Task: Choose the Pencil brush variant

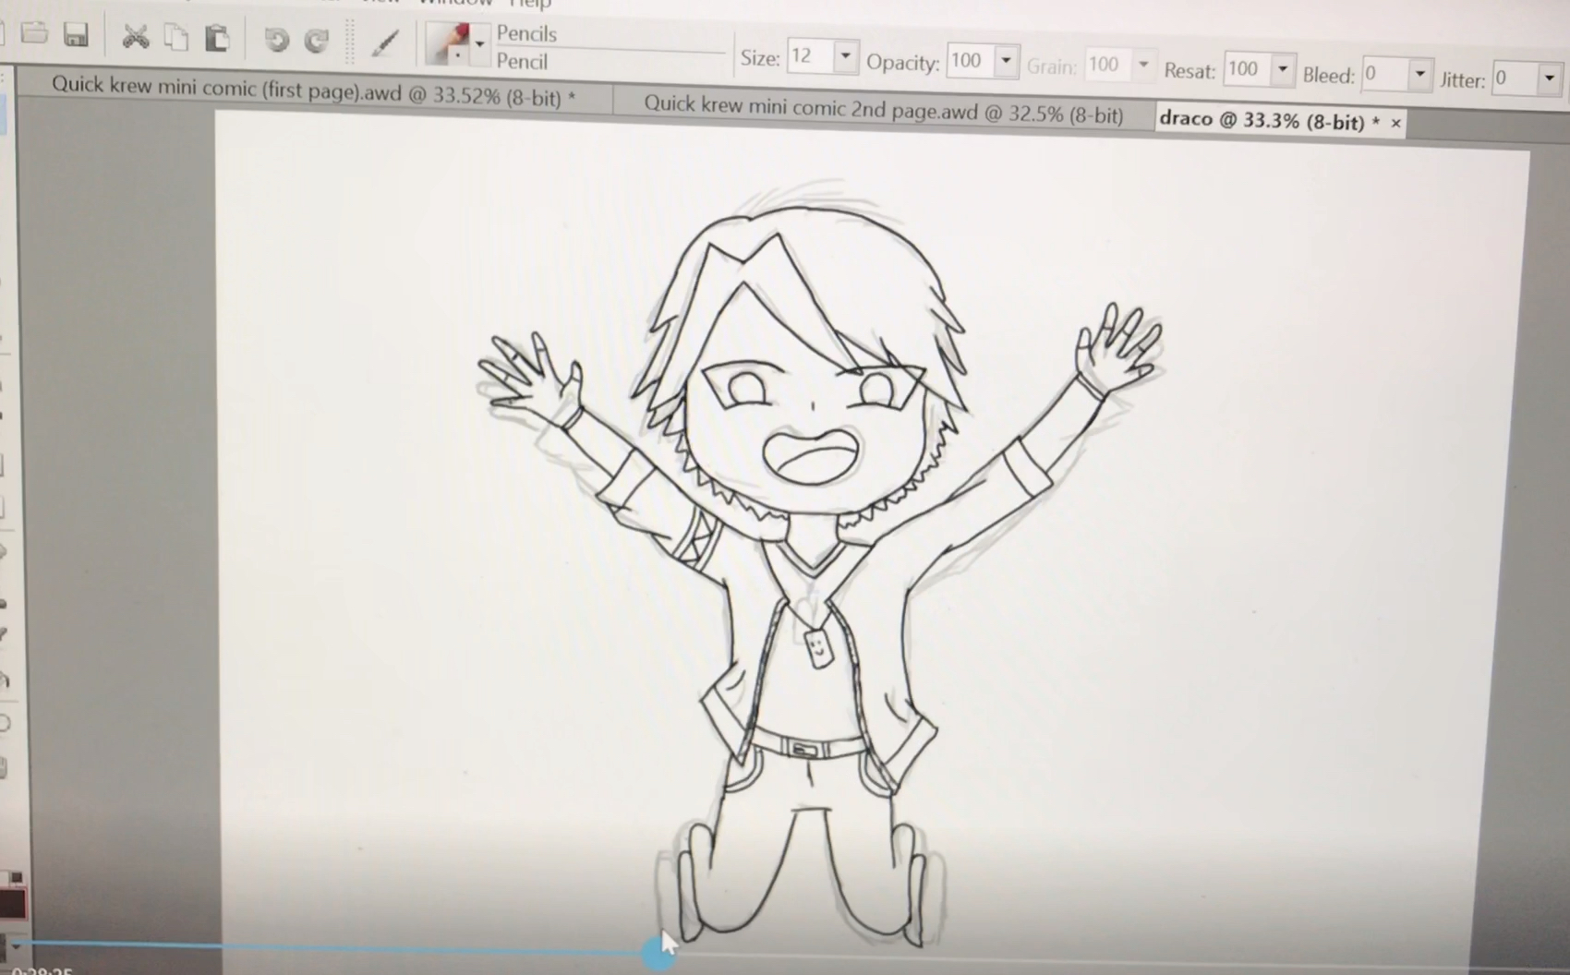Action: coord(522,61)
